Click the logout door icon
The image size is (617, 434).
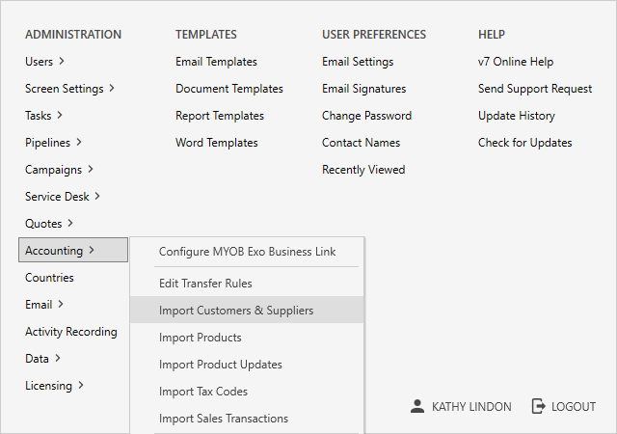[x=539, y=407]
